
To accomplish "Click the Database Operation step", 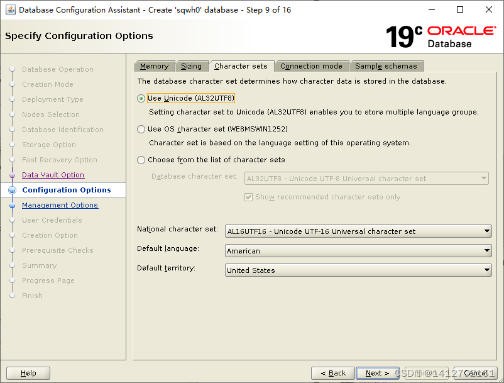I will [x=58, y=69].
